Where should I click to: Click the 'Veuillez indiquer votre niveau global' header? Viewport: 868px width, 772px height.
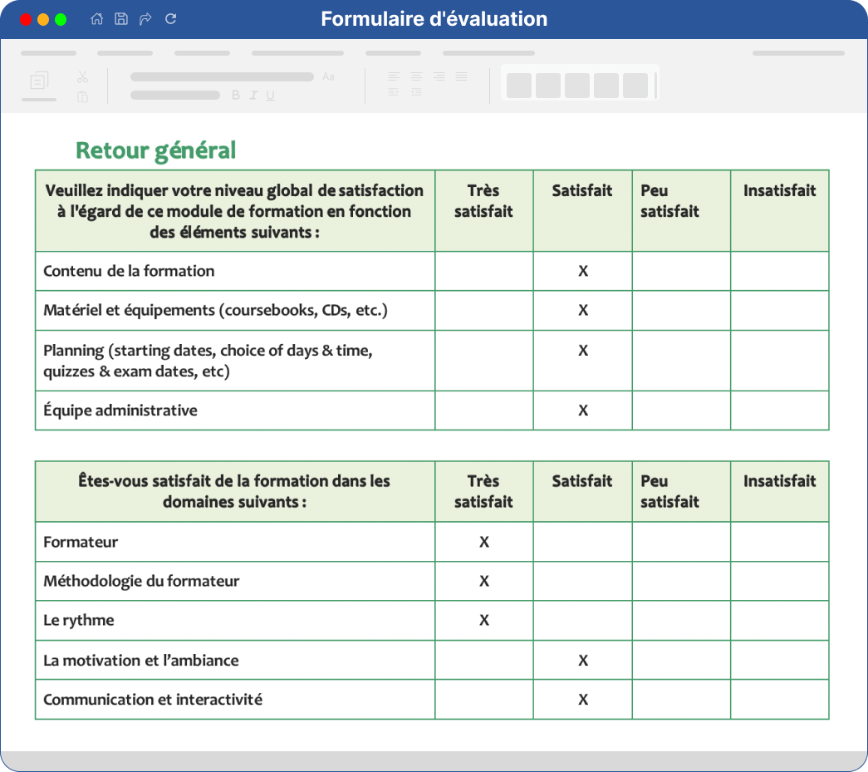pyautogui.click(x=234, y=211)
